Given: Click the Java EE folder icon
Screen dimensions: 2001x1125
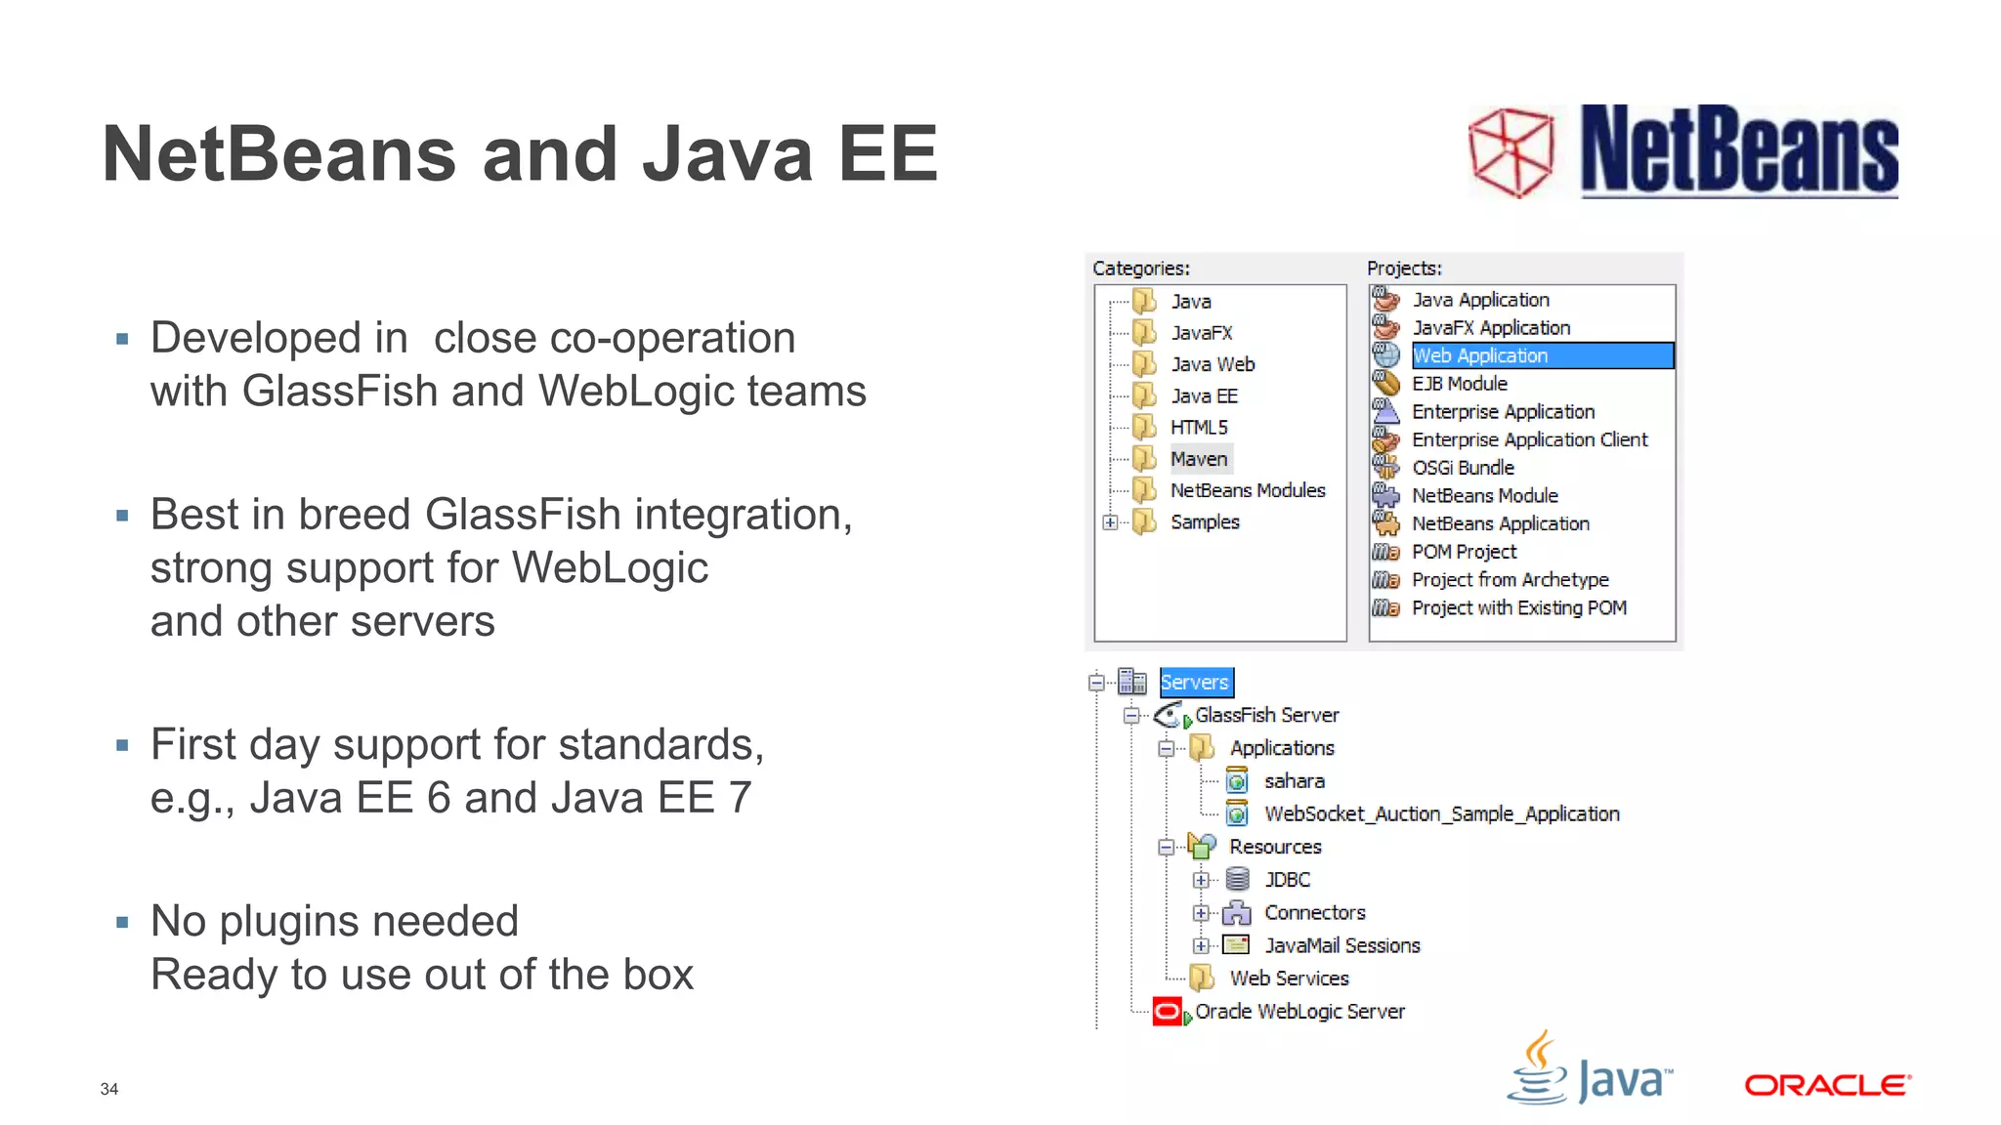Looking at the screenshot, I should pyautogui.click(x=1144, y=396).
